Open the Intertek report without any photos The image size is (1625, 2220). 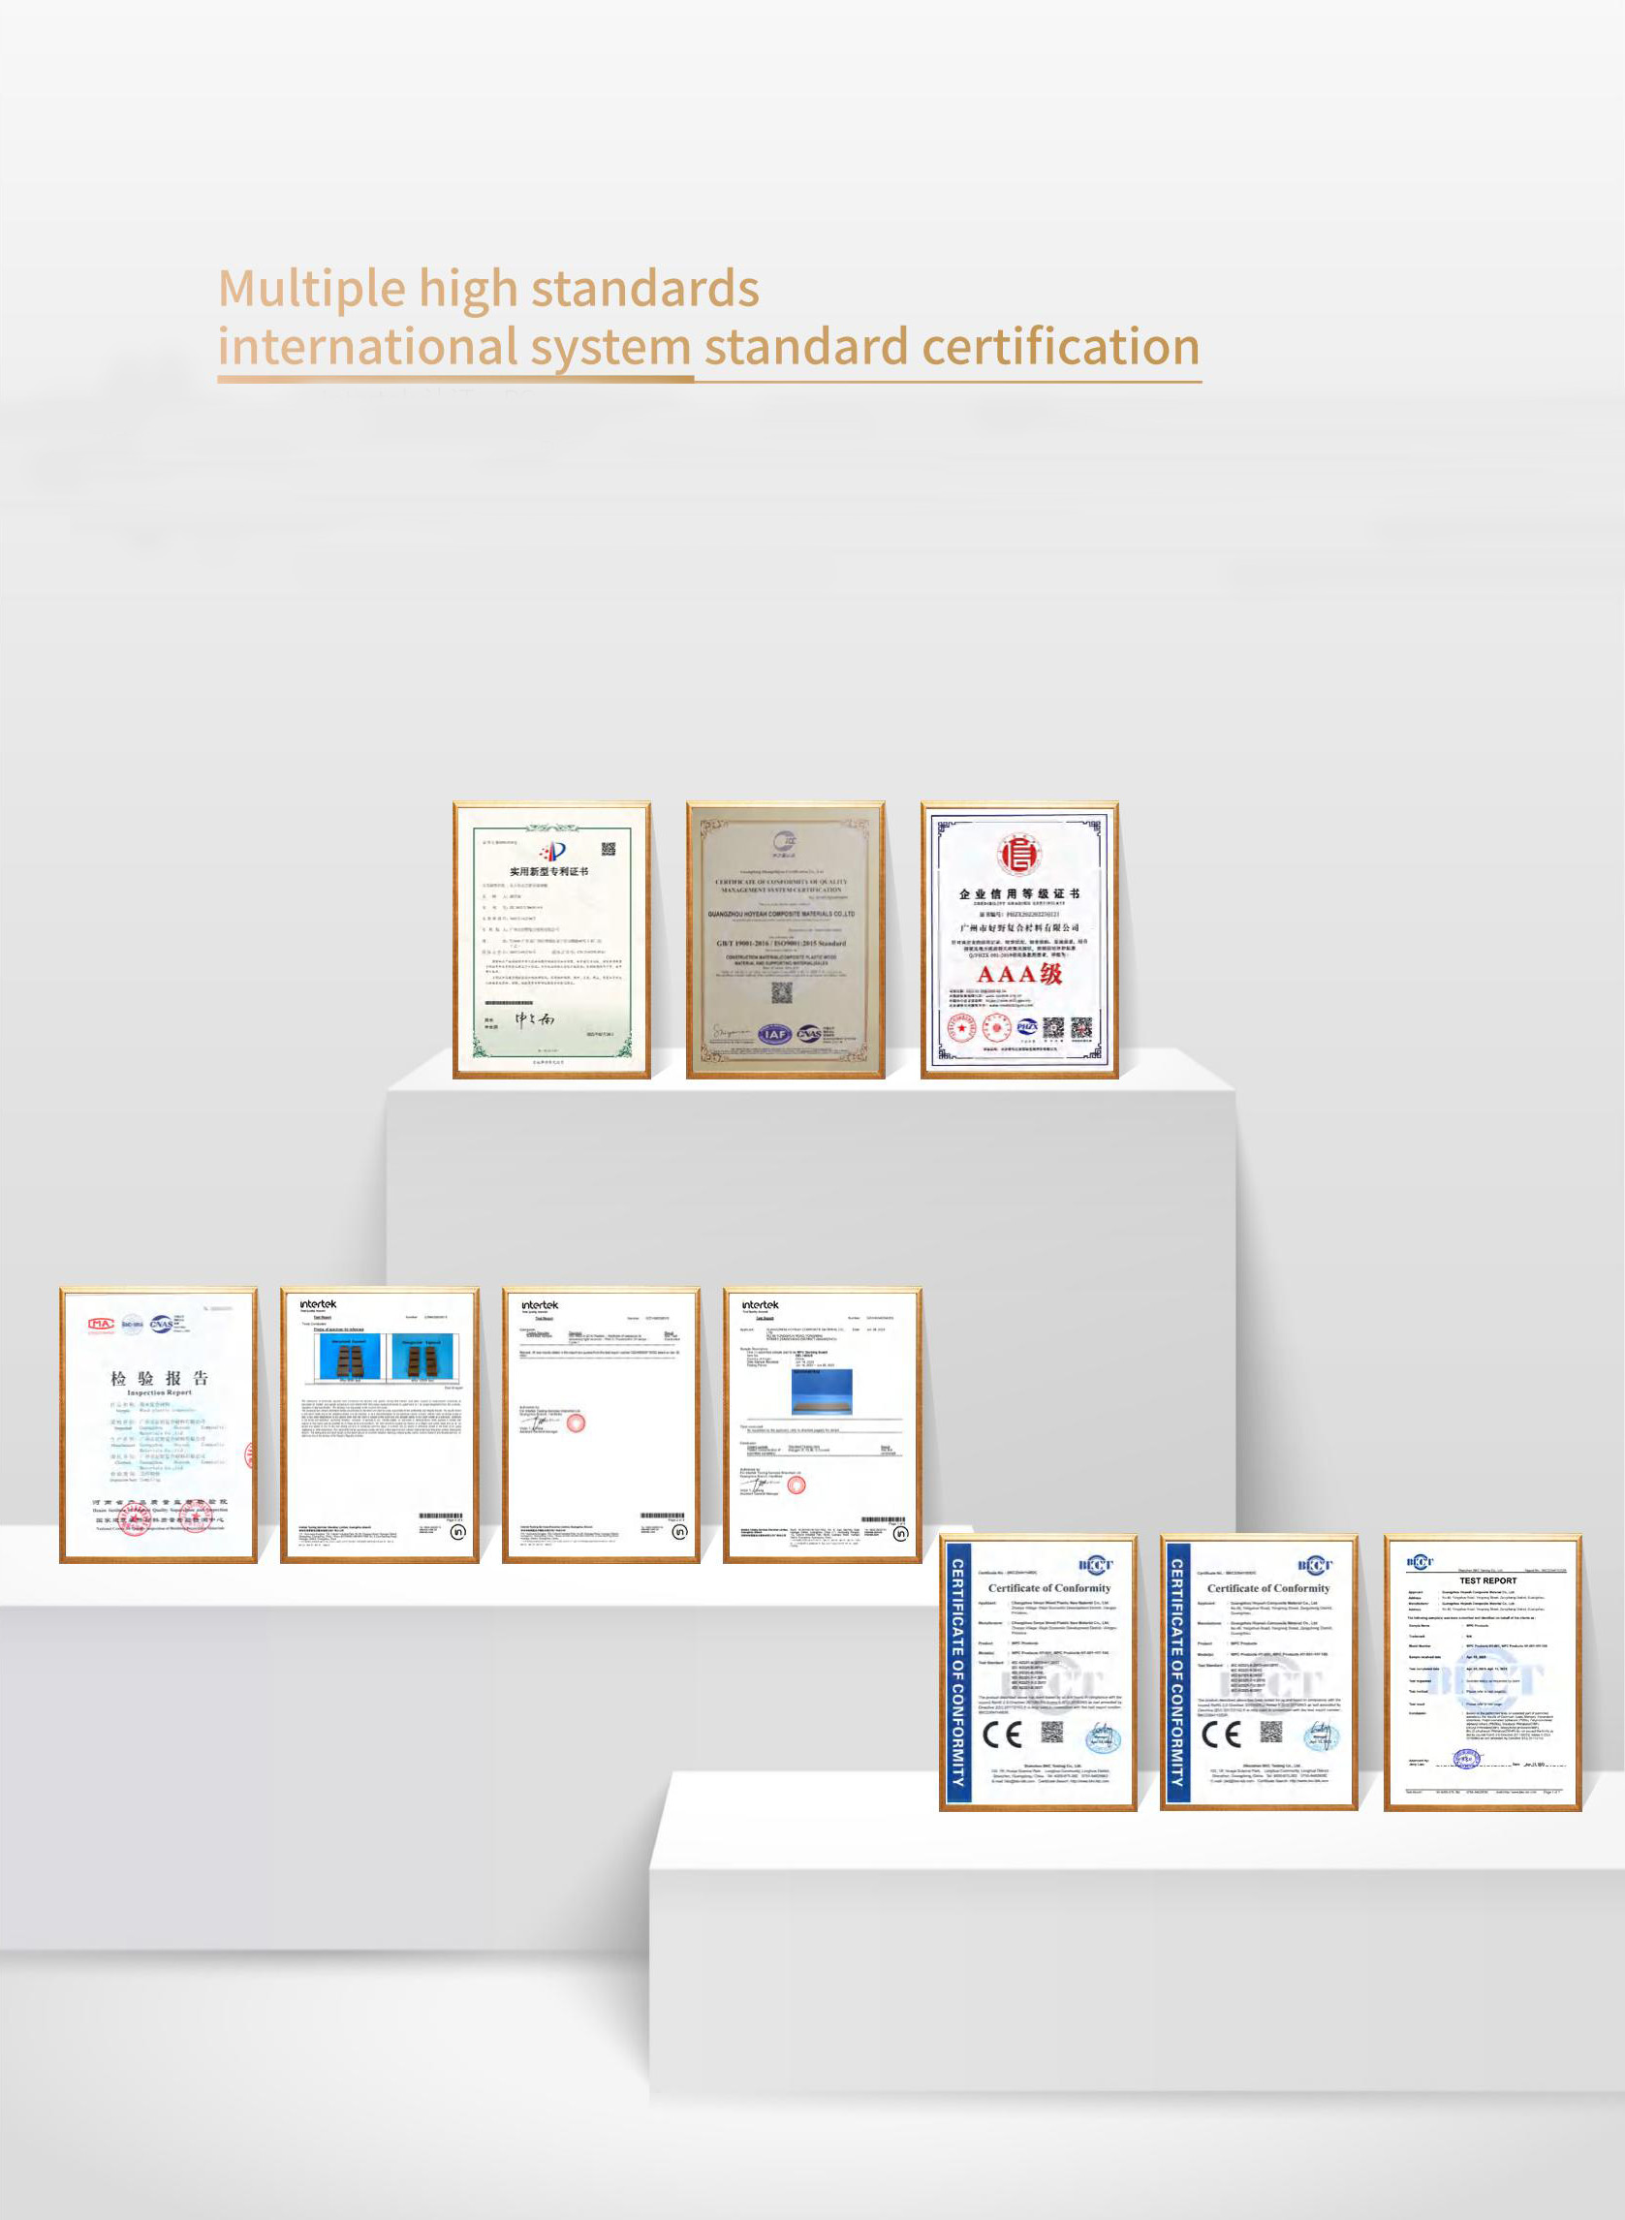(601, 1425)
